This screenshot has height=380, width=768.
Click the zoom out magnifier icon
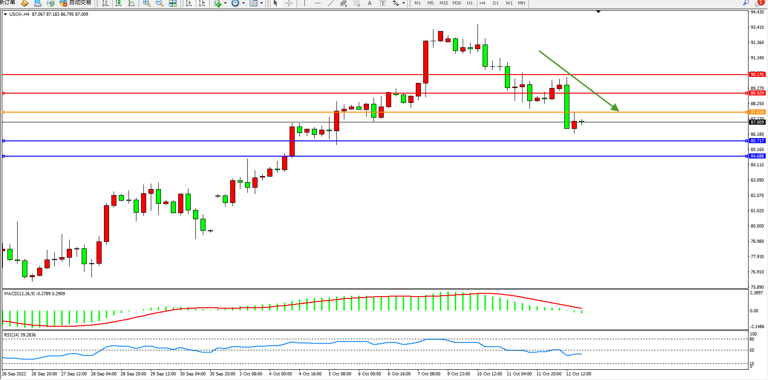160,3
